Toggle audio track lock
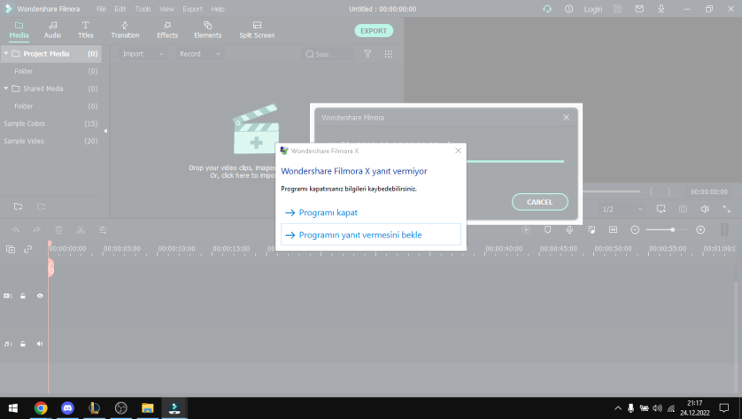 (x=23, y=345)
